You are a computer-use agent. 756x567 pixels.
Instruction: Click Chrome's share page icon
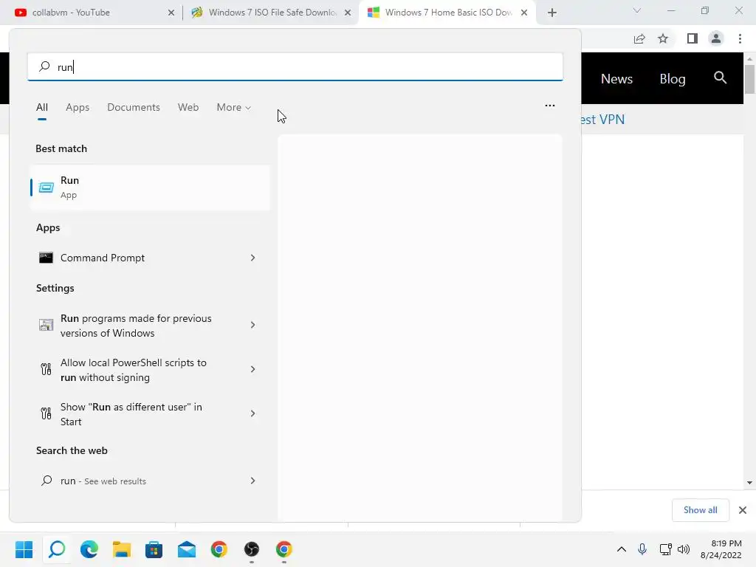[x=639, y=38]
